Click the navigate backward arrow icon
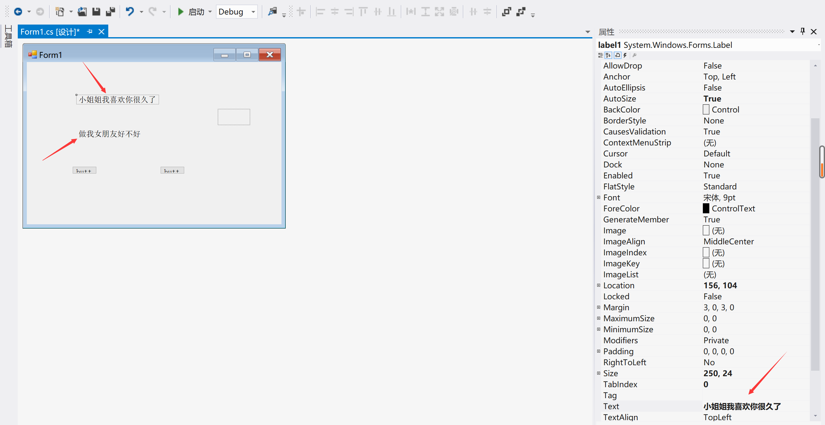Screen dimensions: 825x425 coord(18,12)
